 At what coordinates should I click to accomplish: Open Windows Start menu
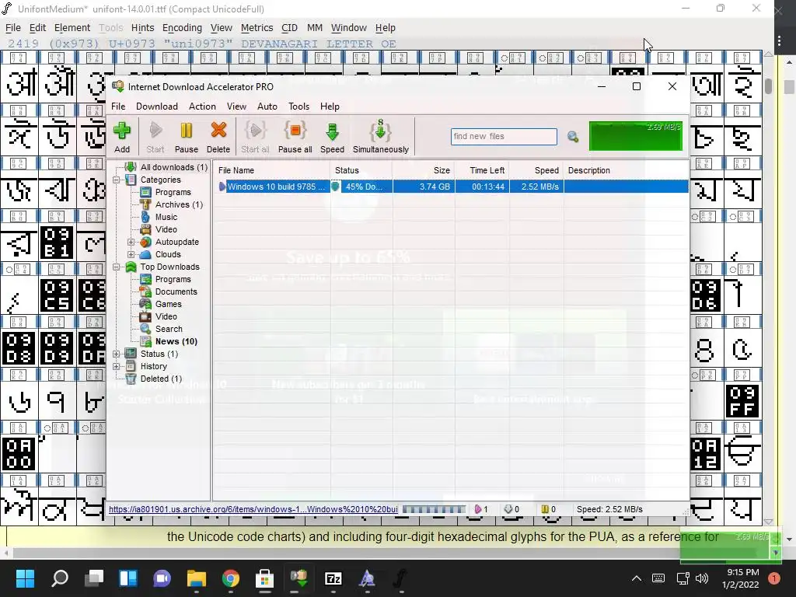click(25, 578)
